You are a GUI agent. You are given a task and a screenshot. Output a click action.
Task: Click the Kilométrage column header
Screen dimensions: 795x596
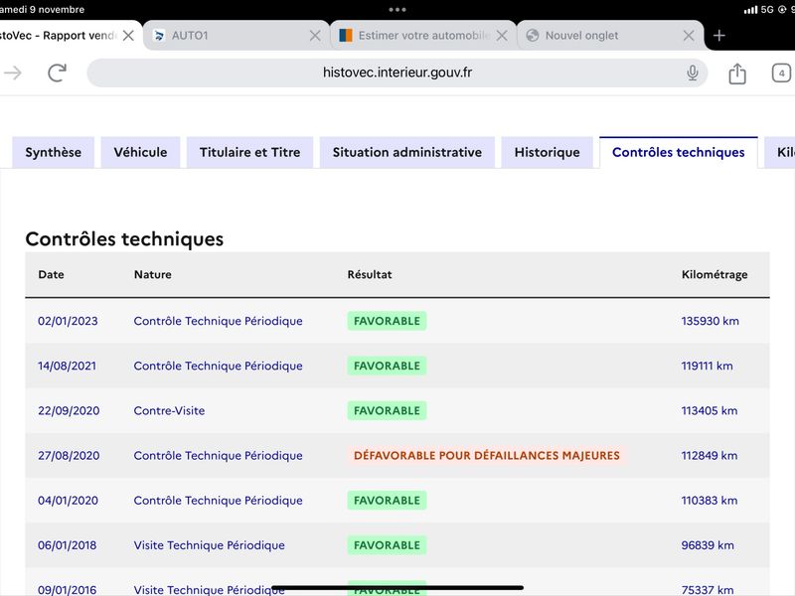(715, 275)
